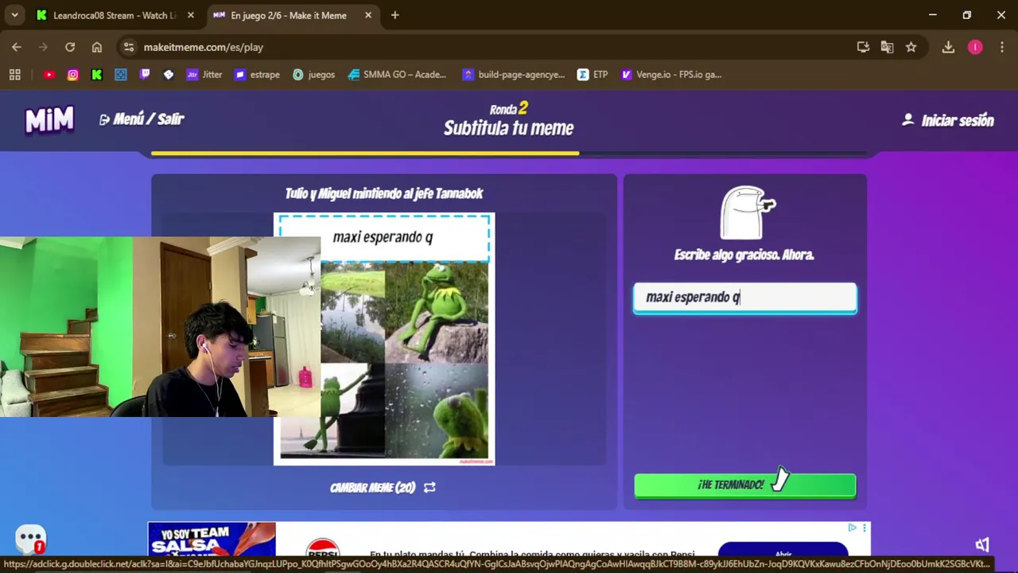Click Menú / Salir
This screenshot has height=573, width=1018.
pos(142,119)
